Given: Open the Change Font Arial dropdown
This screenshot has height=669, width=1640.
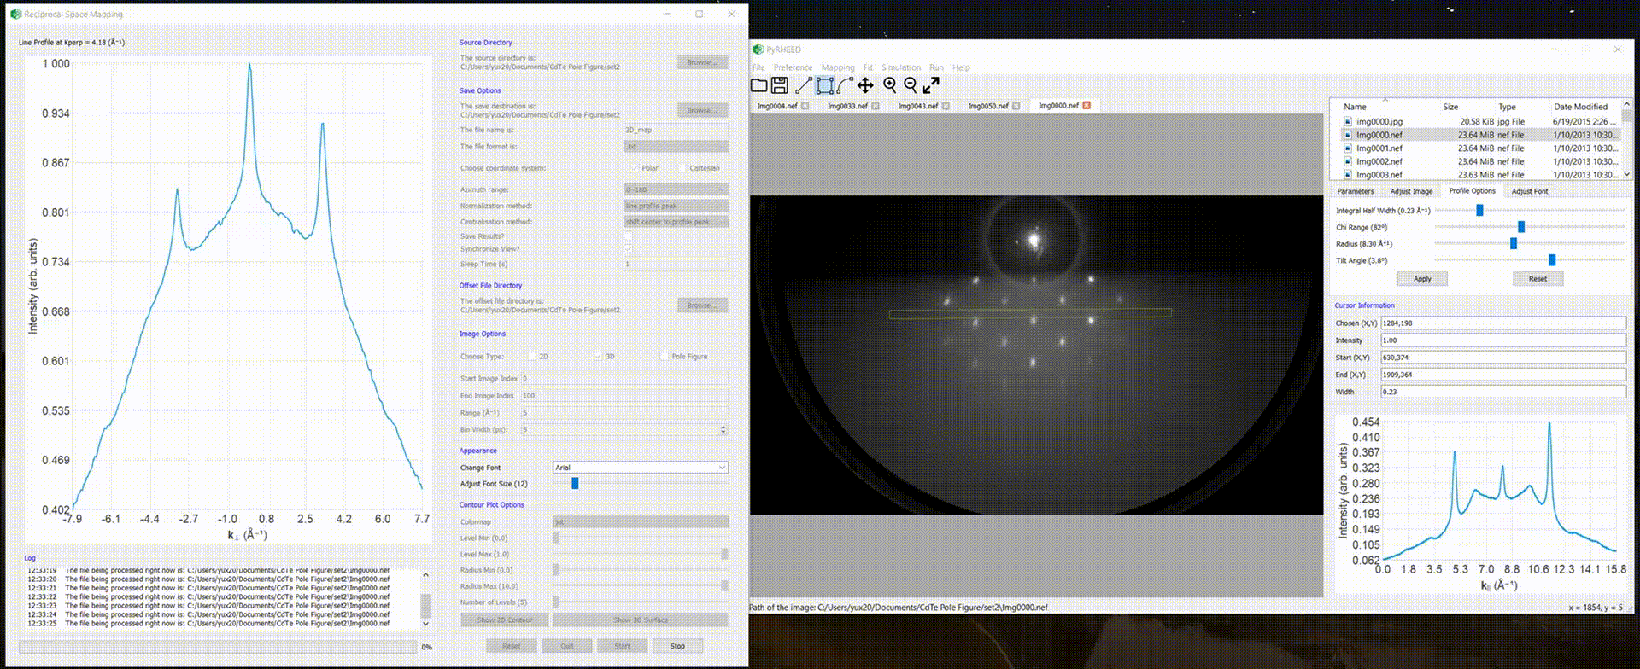Looking at the screenshot, I should point(641,468).
